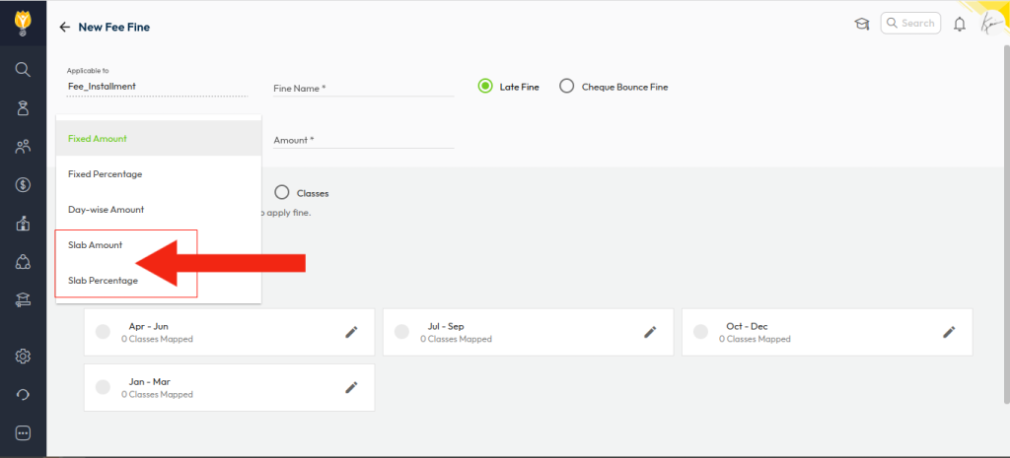Select Fixed Percentage option
This screenshot has height=458, width=1010.
pos(105,174)
